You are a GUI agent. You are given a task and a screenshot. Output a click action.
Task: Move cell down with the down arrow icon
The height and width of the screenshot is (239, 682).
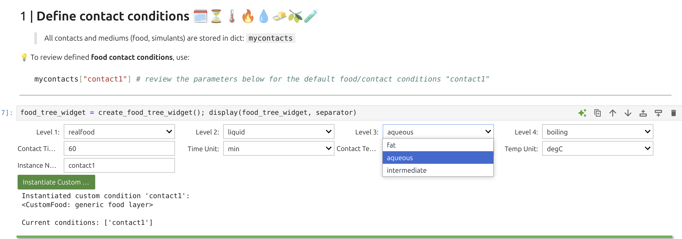coord(628,113)
